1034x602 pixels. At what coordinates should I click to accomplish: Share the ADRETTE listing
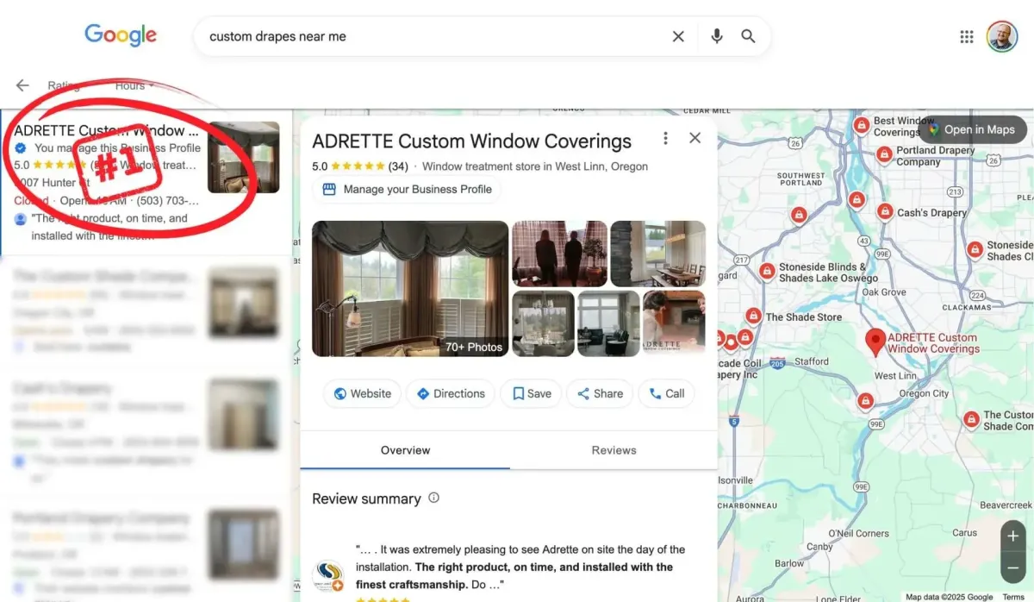(600, 393)
